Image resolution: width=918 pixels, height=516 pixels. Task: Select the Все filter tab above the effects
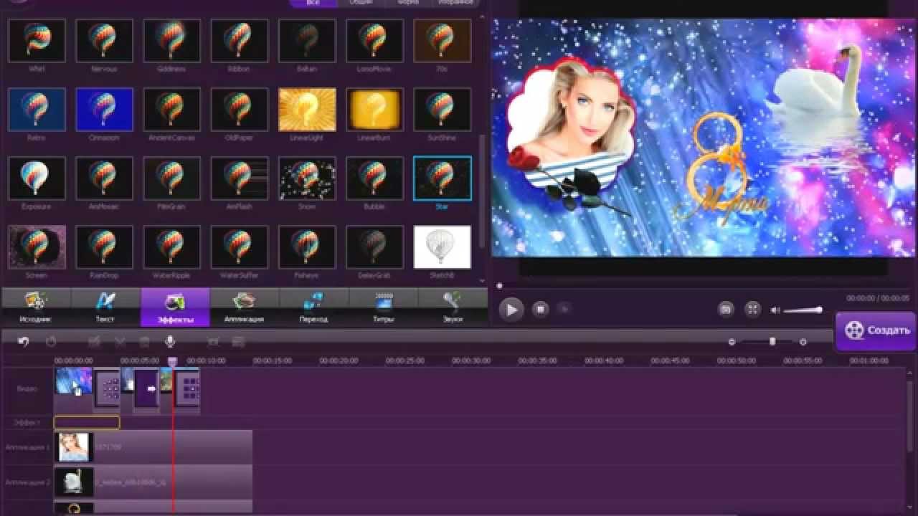point(313,3)
